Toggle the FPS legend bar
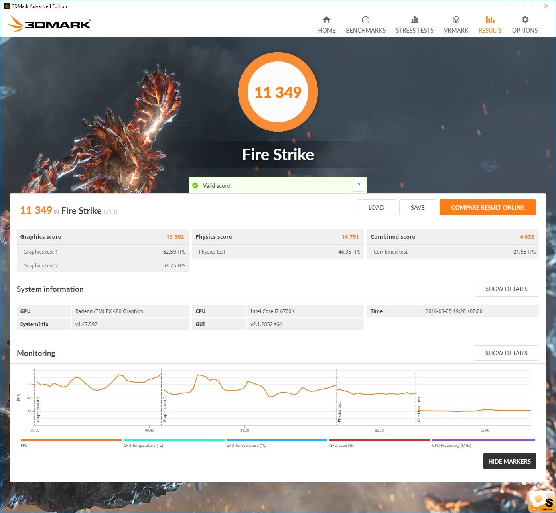This screenshot has width=556, height=513. click(x=71, y=440)
